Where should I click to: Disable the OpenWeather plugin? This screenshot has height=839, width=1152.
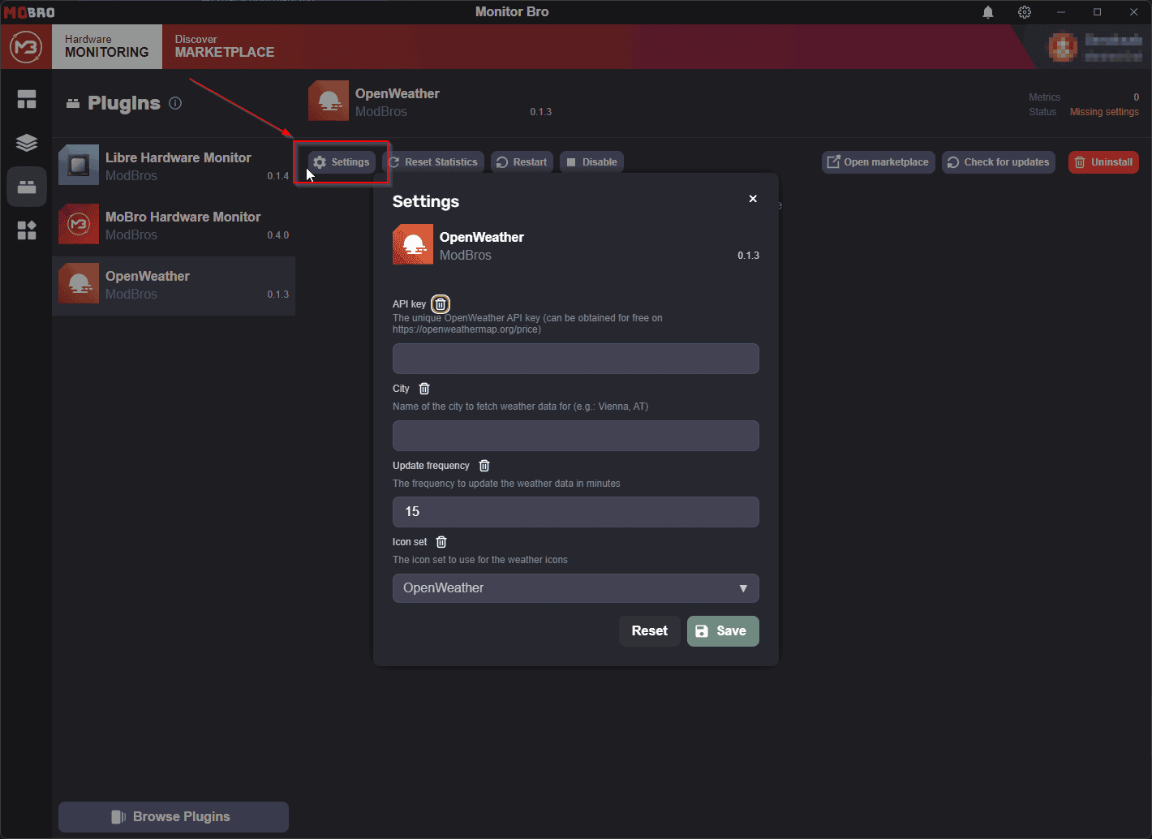(x=591, y=162)
